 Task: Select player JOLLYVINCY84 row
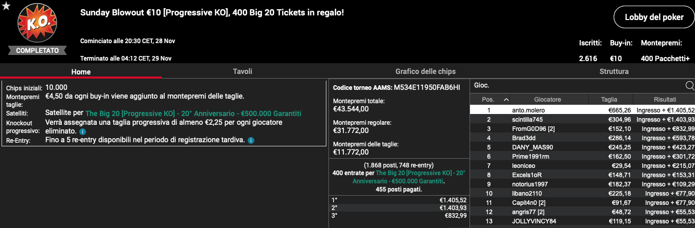tap(582, 221)
